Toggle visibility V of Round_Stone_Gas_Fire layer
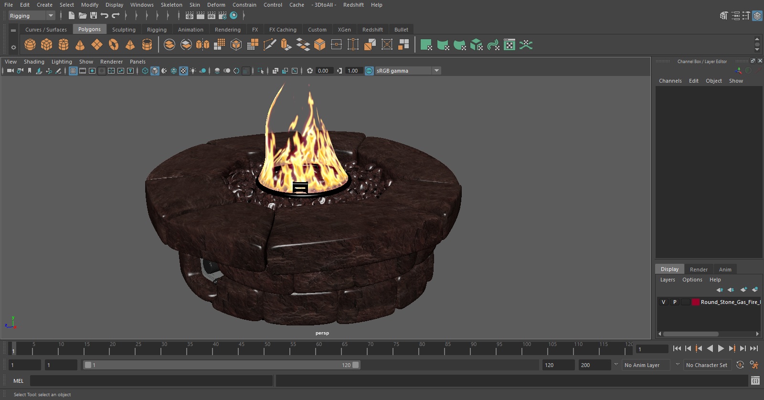The height and width of the screenshot is (400, 764). [663, 302]
